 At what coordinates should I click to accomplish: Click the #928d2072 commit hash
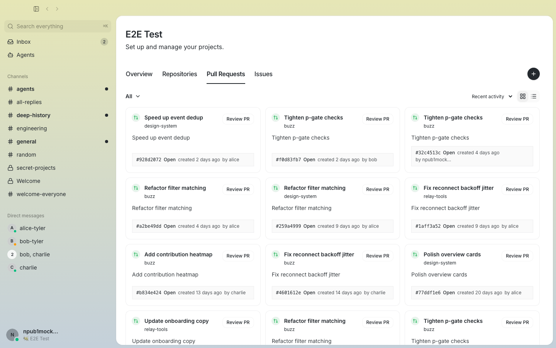(x=149, y=160)
